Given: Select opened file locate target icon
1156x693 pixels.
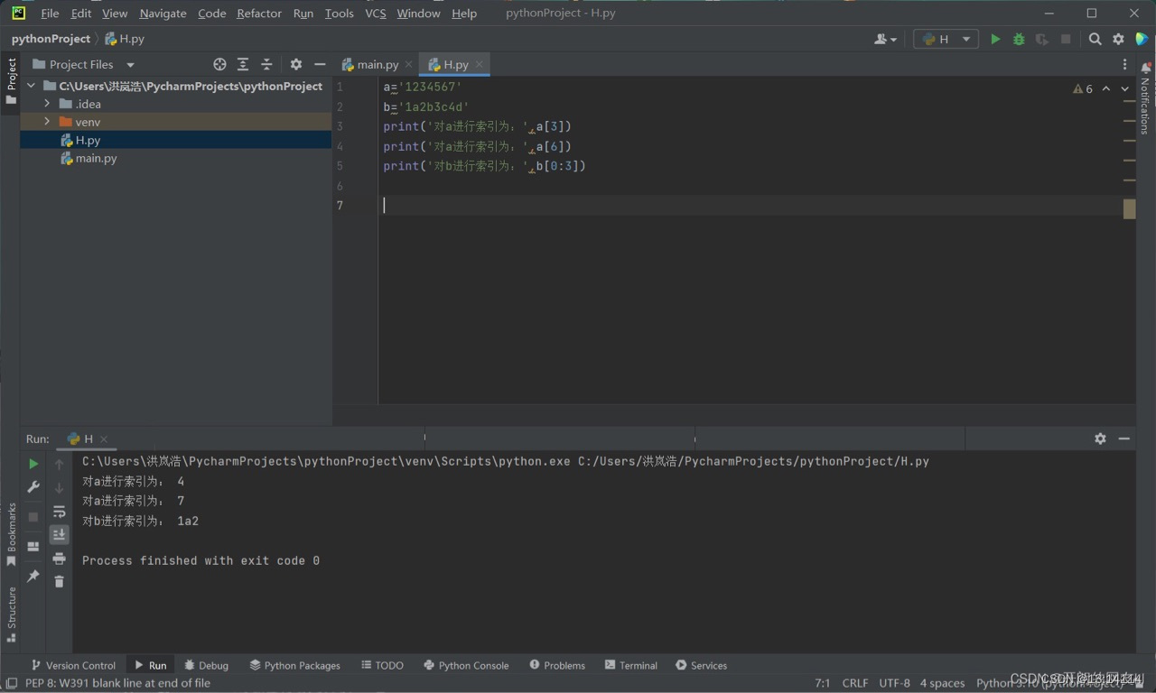Looking at the screenshot, I should [x=219, y=64].
